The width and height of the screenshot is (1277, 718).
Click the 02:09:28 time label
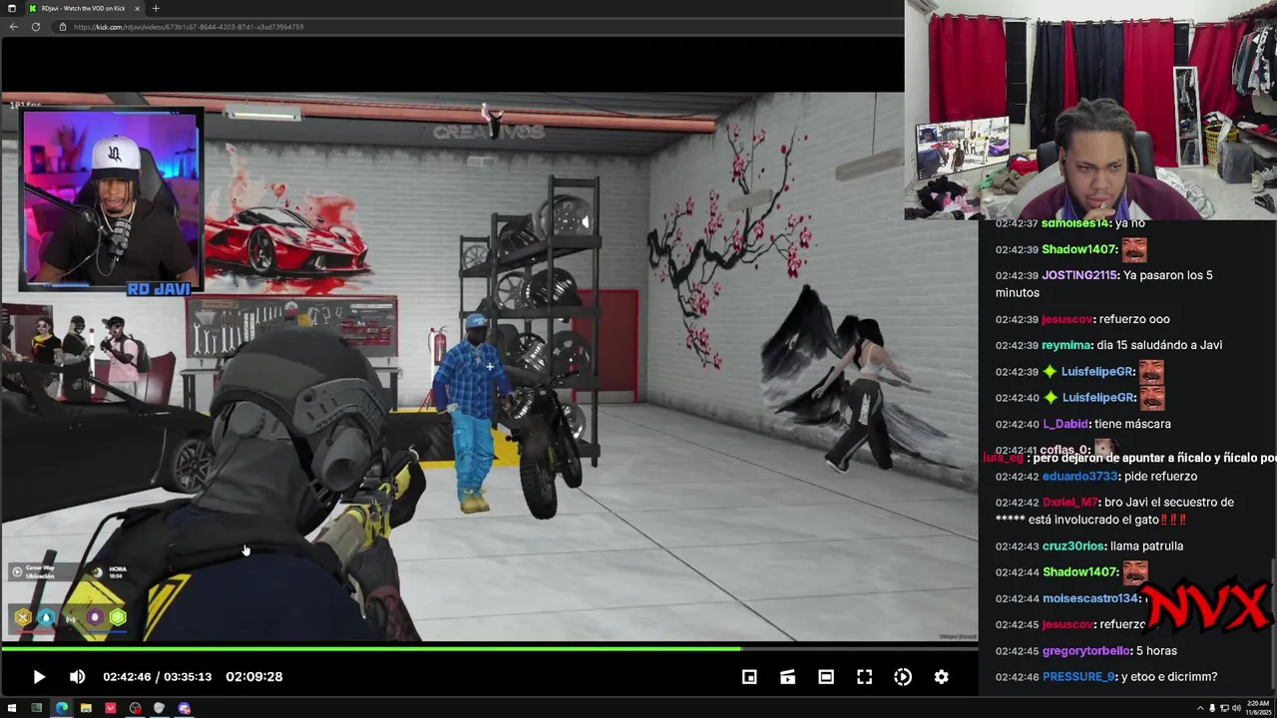[x=254, y=677]
